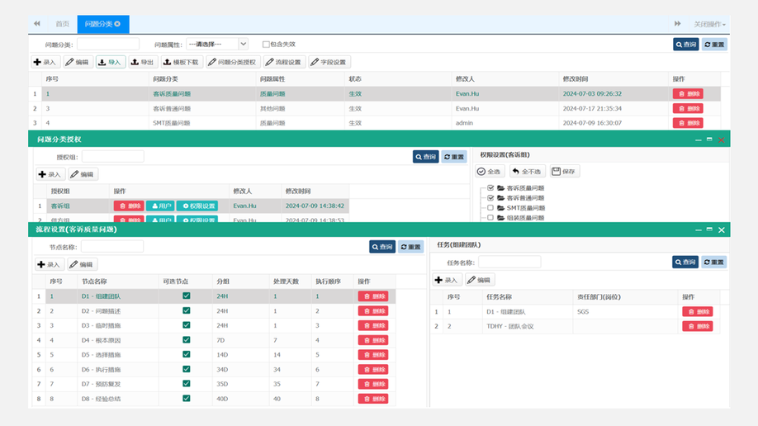Click the 节点名称 search input field
Image resolution: width=758 pixels, height=426 pixels.
click(111, 246)
